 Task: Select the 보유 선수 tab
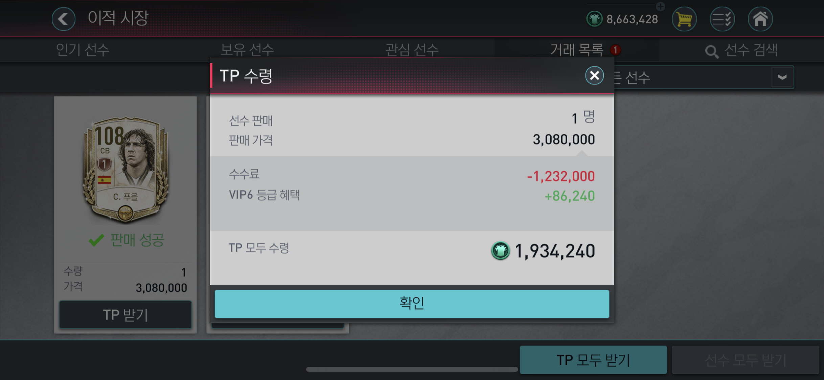(247, 50)
